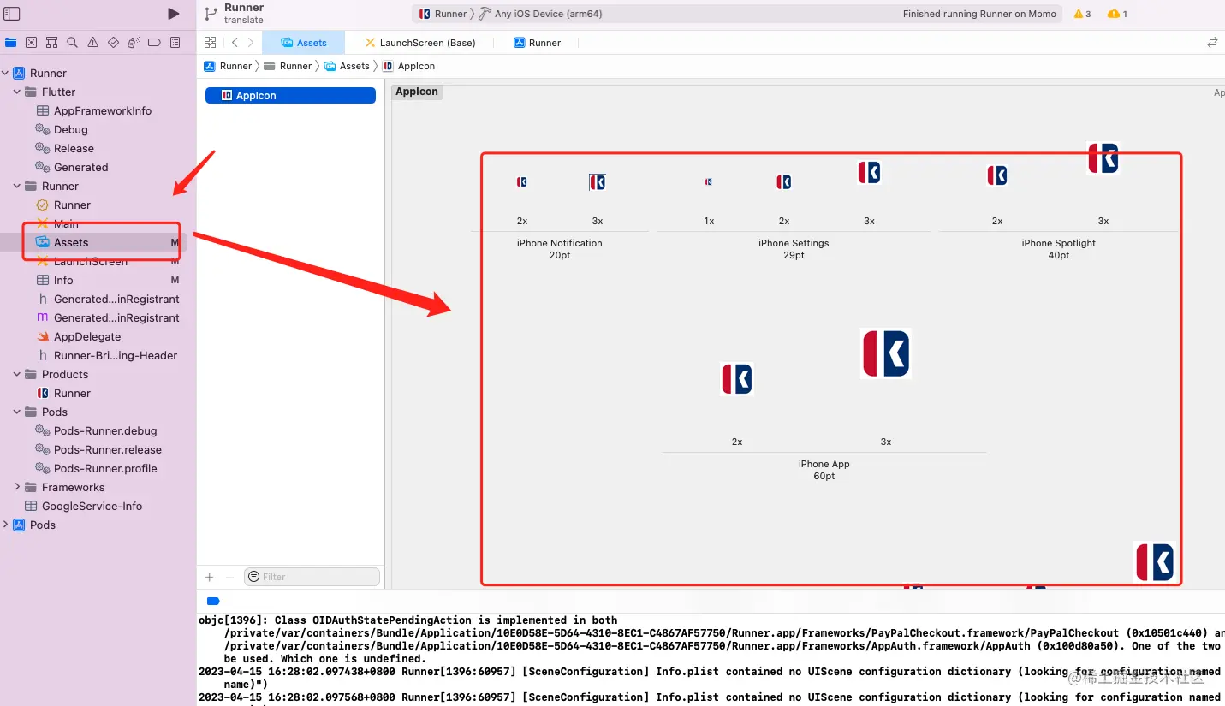1225x706 pixels.
Task: Select AppFrameworkInfo plist file
Action: 94,110
